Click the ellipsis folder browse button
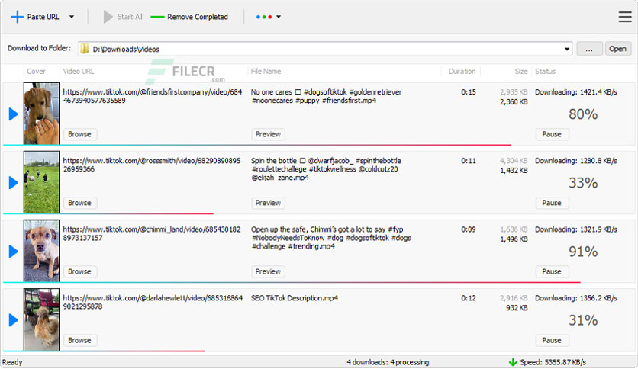 tap(589, 49)
